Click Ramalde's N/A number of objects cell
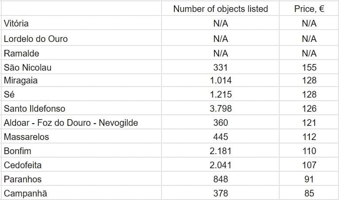The width and height of the screenshot is (339, 200). 220,53
